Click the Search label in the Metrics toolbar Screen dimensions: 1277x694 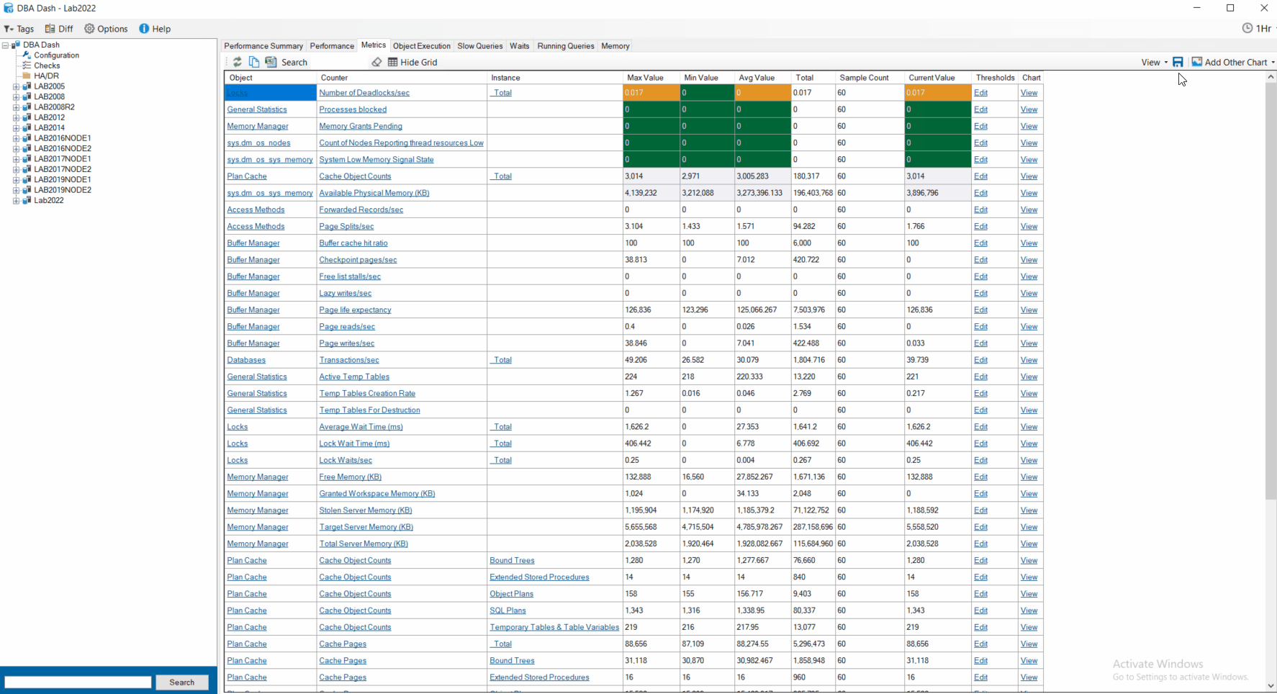pos(294,63)
